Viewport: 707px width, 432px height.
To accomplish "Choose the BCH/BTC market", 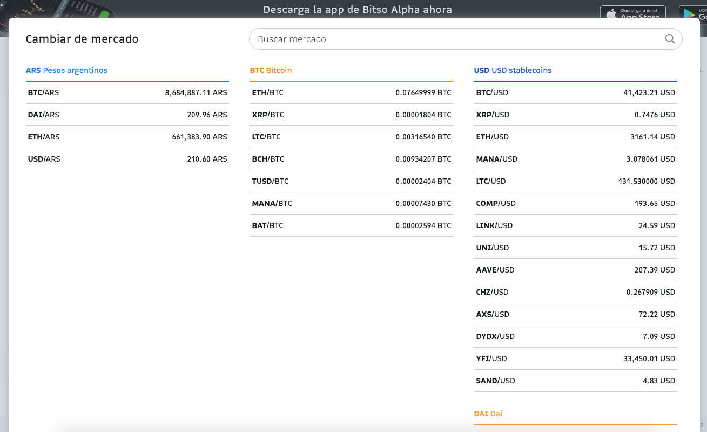I will tap(351, 159).
